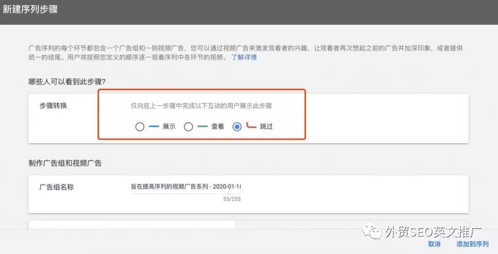The width and height of the screenshot is (498, 254).
Task: Click the WeChat logo watermark icon
Action: pyautogui.click(x=376, y=233)
